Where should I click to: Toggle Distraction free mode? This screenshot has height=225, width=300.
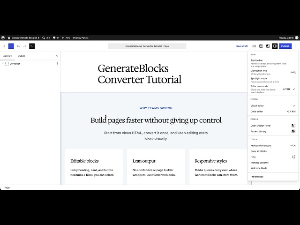[x=273, y=72]
